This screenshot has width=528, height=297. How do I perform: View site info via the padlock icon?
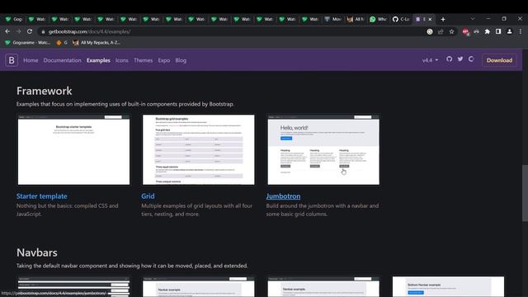43,31
